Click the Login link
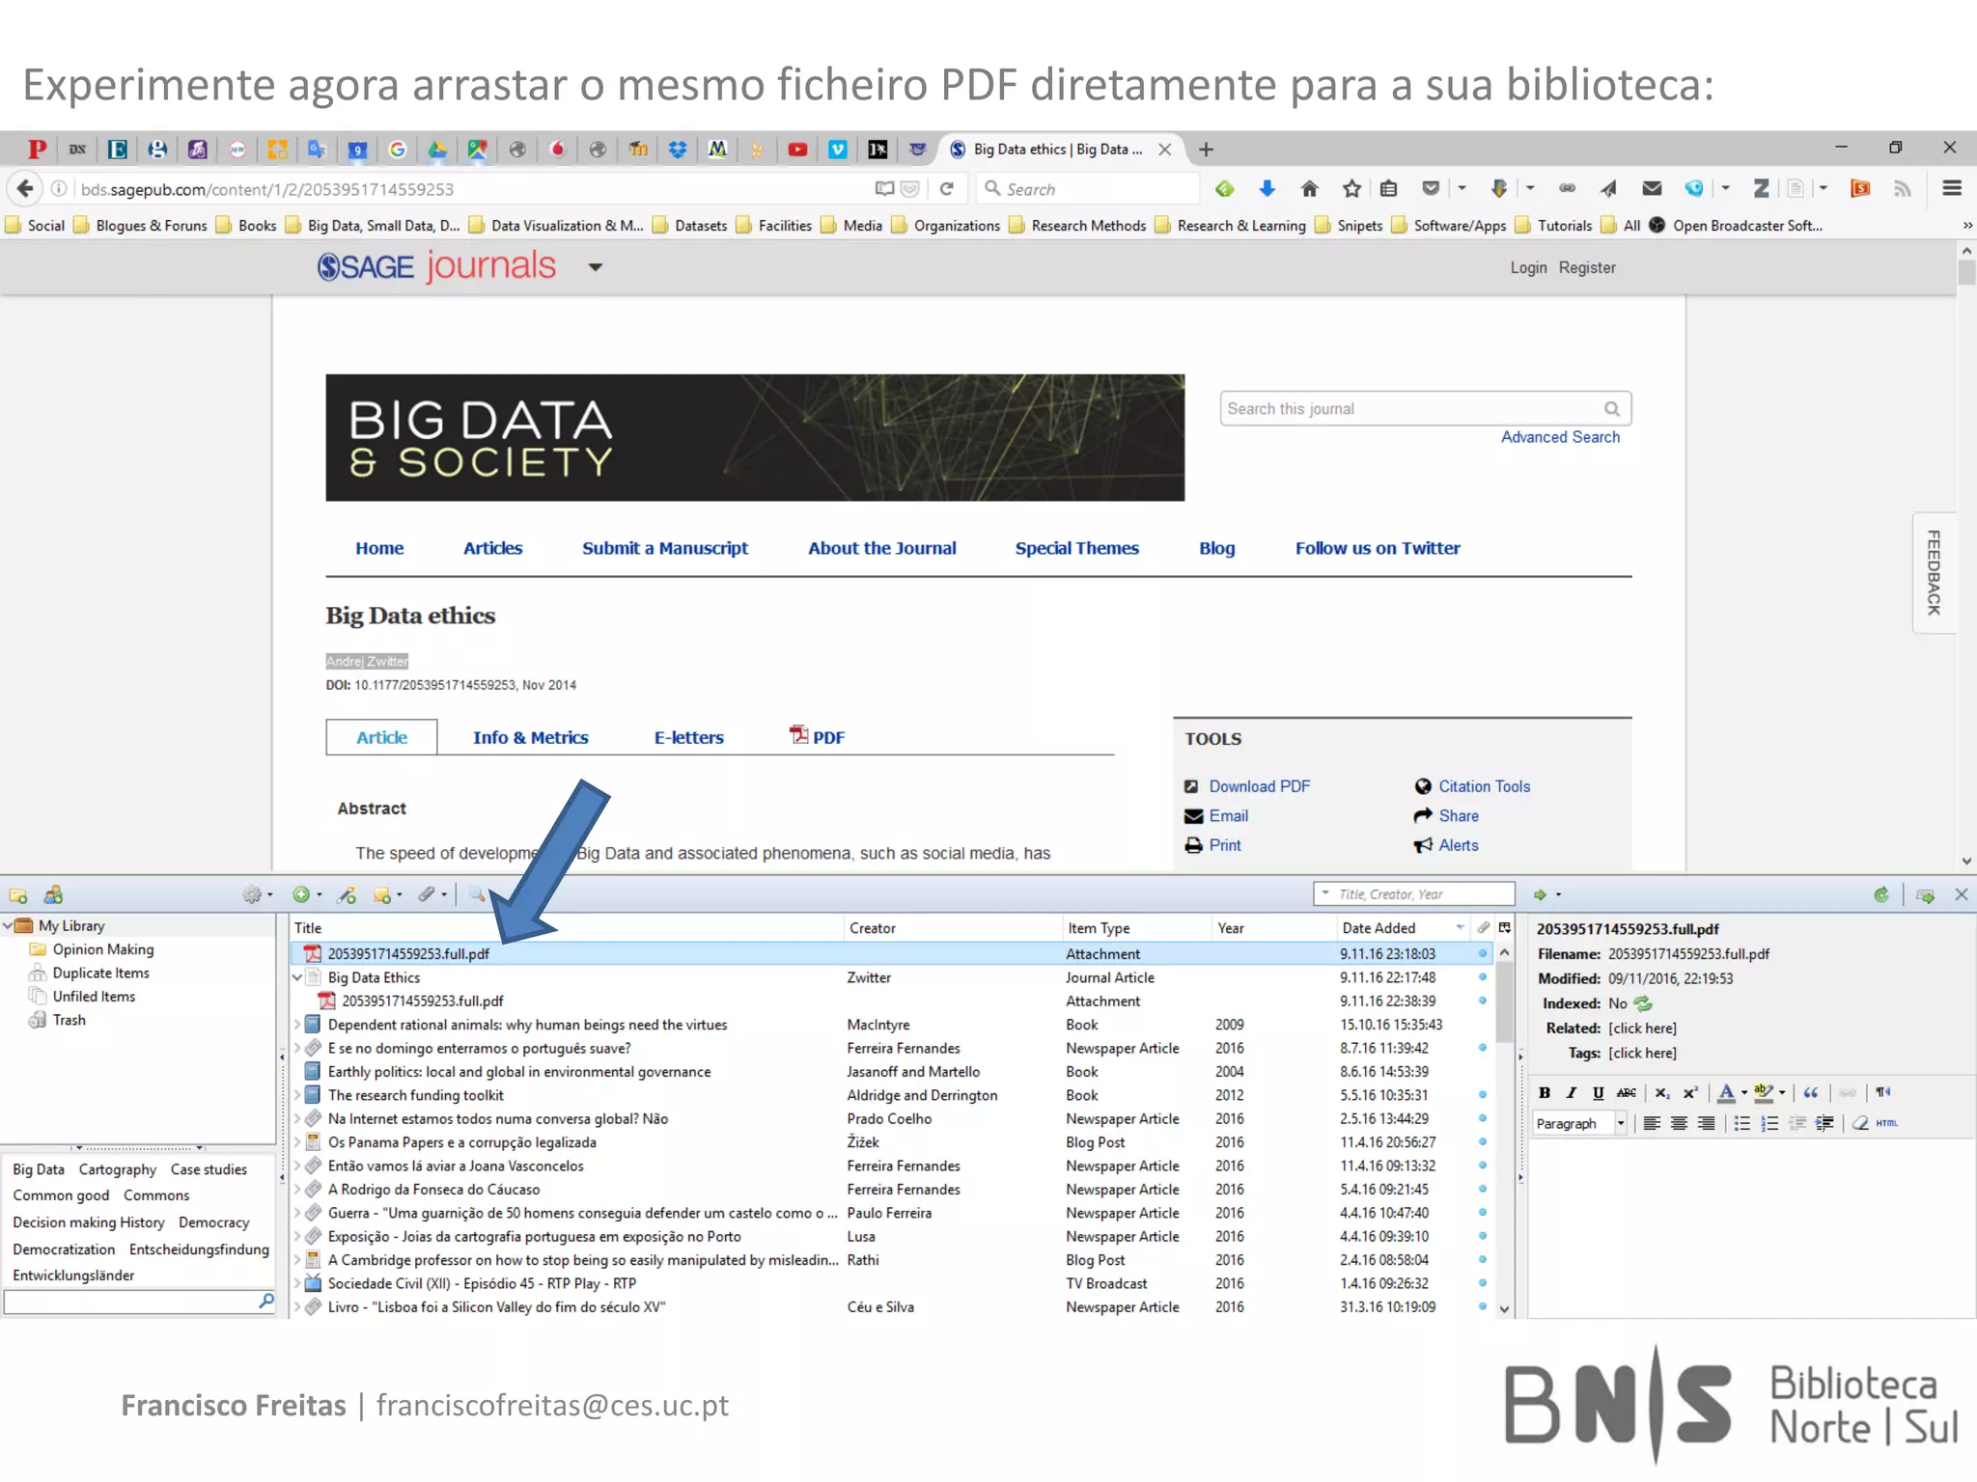The image size is (1977, 1482). point(1528,267)
